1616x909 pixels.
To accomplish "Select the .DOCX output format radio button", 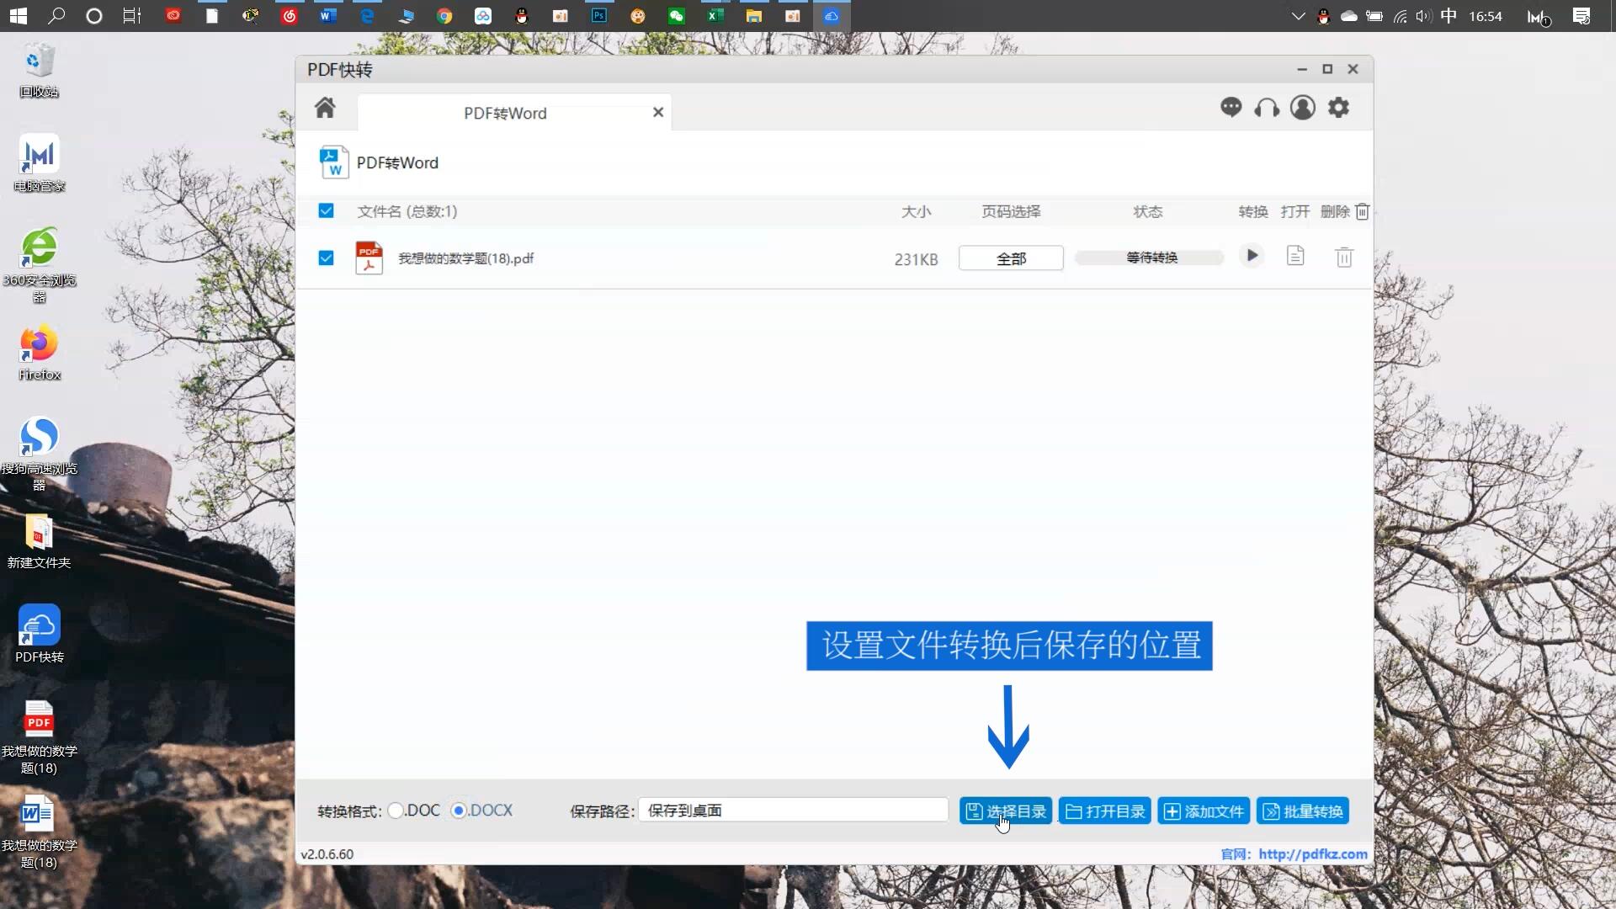I will 459,811.
